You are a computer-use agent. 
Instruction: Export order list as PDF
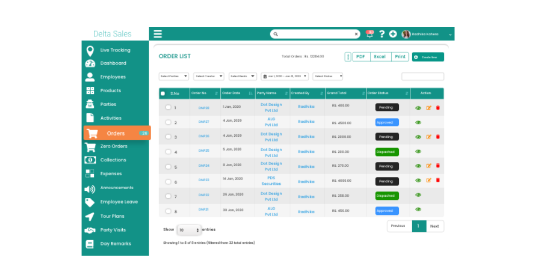(361, 57)
